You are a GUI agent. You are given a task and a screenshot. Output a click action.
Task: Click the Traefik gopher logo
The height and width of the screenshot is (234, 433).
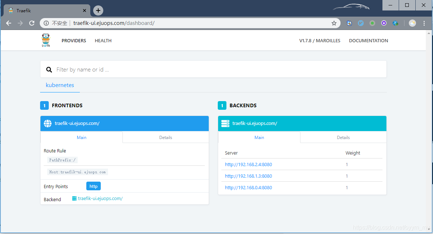click(x=46, y=40)
